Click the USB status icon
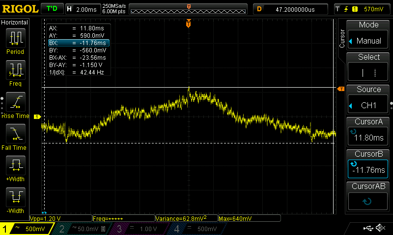Screen dimensions: 393x235 click(368, 228)
